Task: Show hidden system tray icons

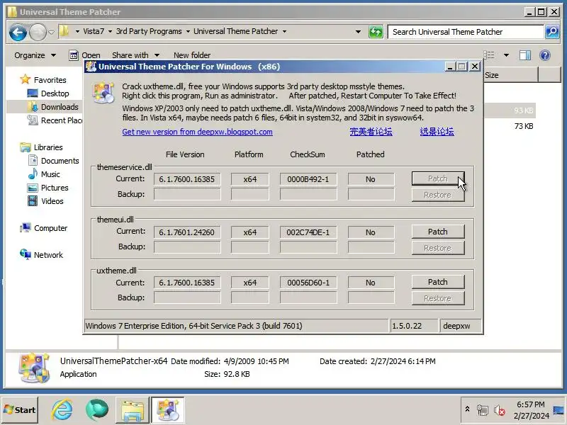Action: click(467, 409)
